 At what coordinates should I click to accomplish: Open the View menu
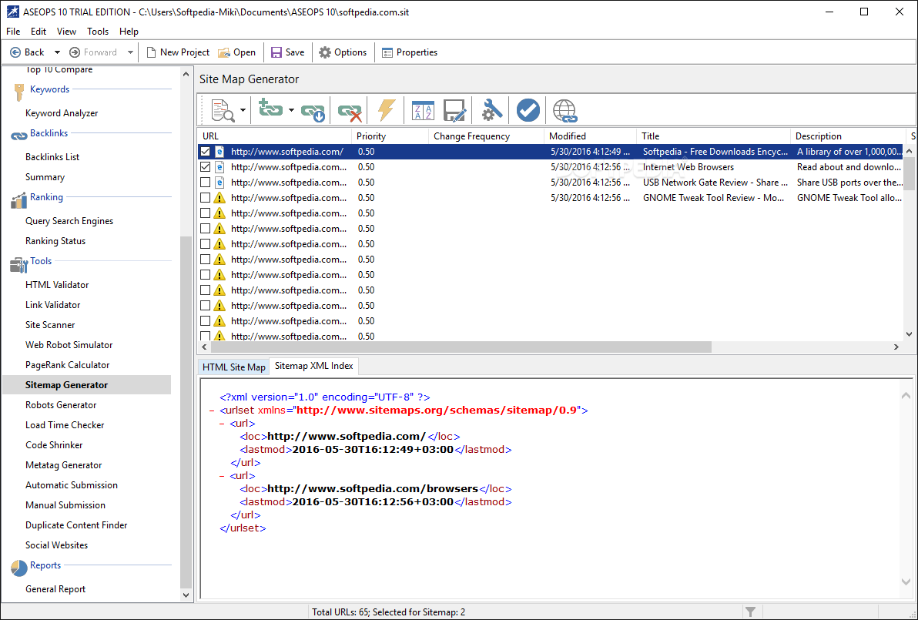click(66, 31)
